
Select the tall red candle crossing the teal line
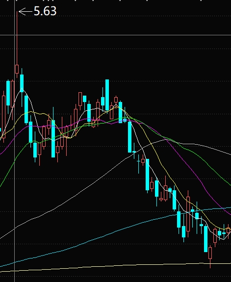point(188,214)
